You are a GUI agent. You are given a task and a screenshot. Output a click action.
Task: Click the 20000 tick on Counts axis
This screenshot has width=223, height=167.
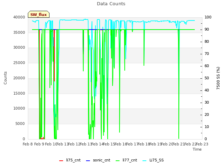pos(19,78)
